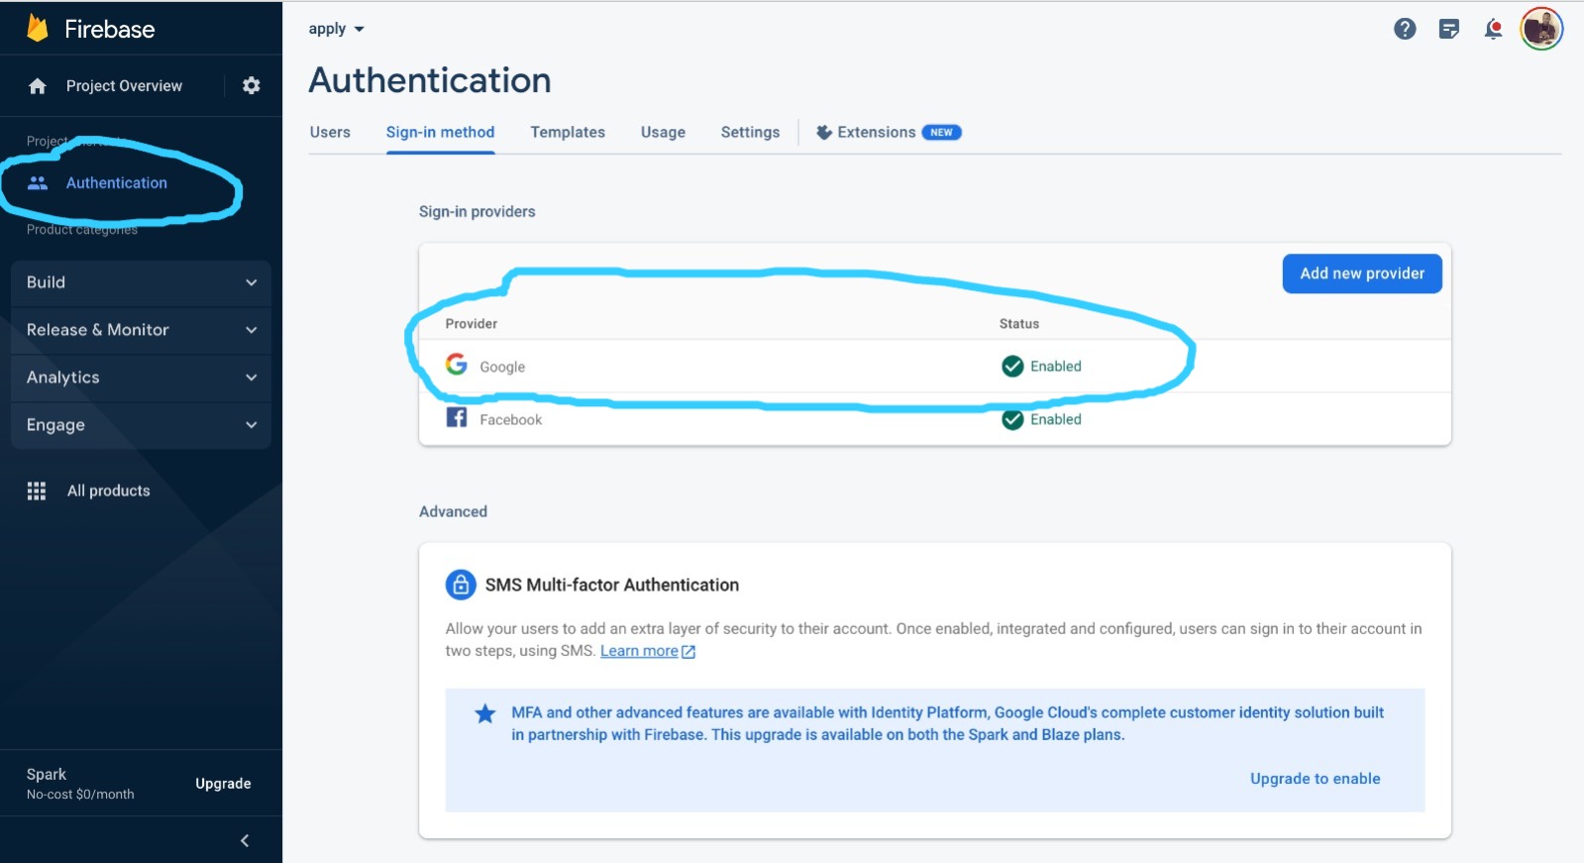
Task: Expand the Analytics section
Action: pyautogui.click(x=141, y=378)
